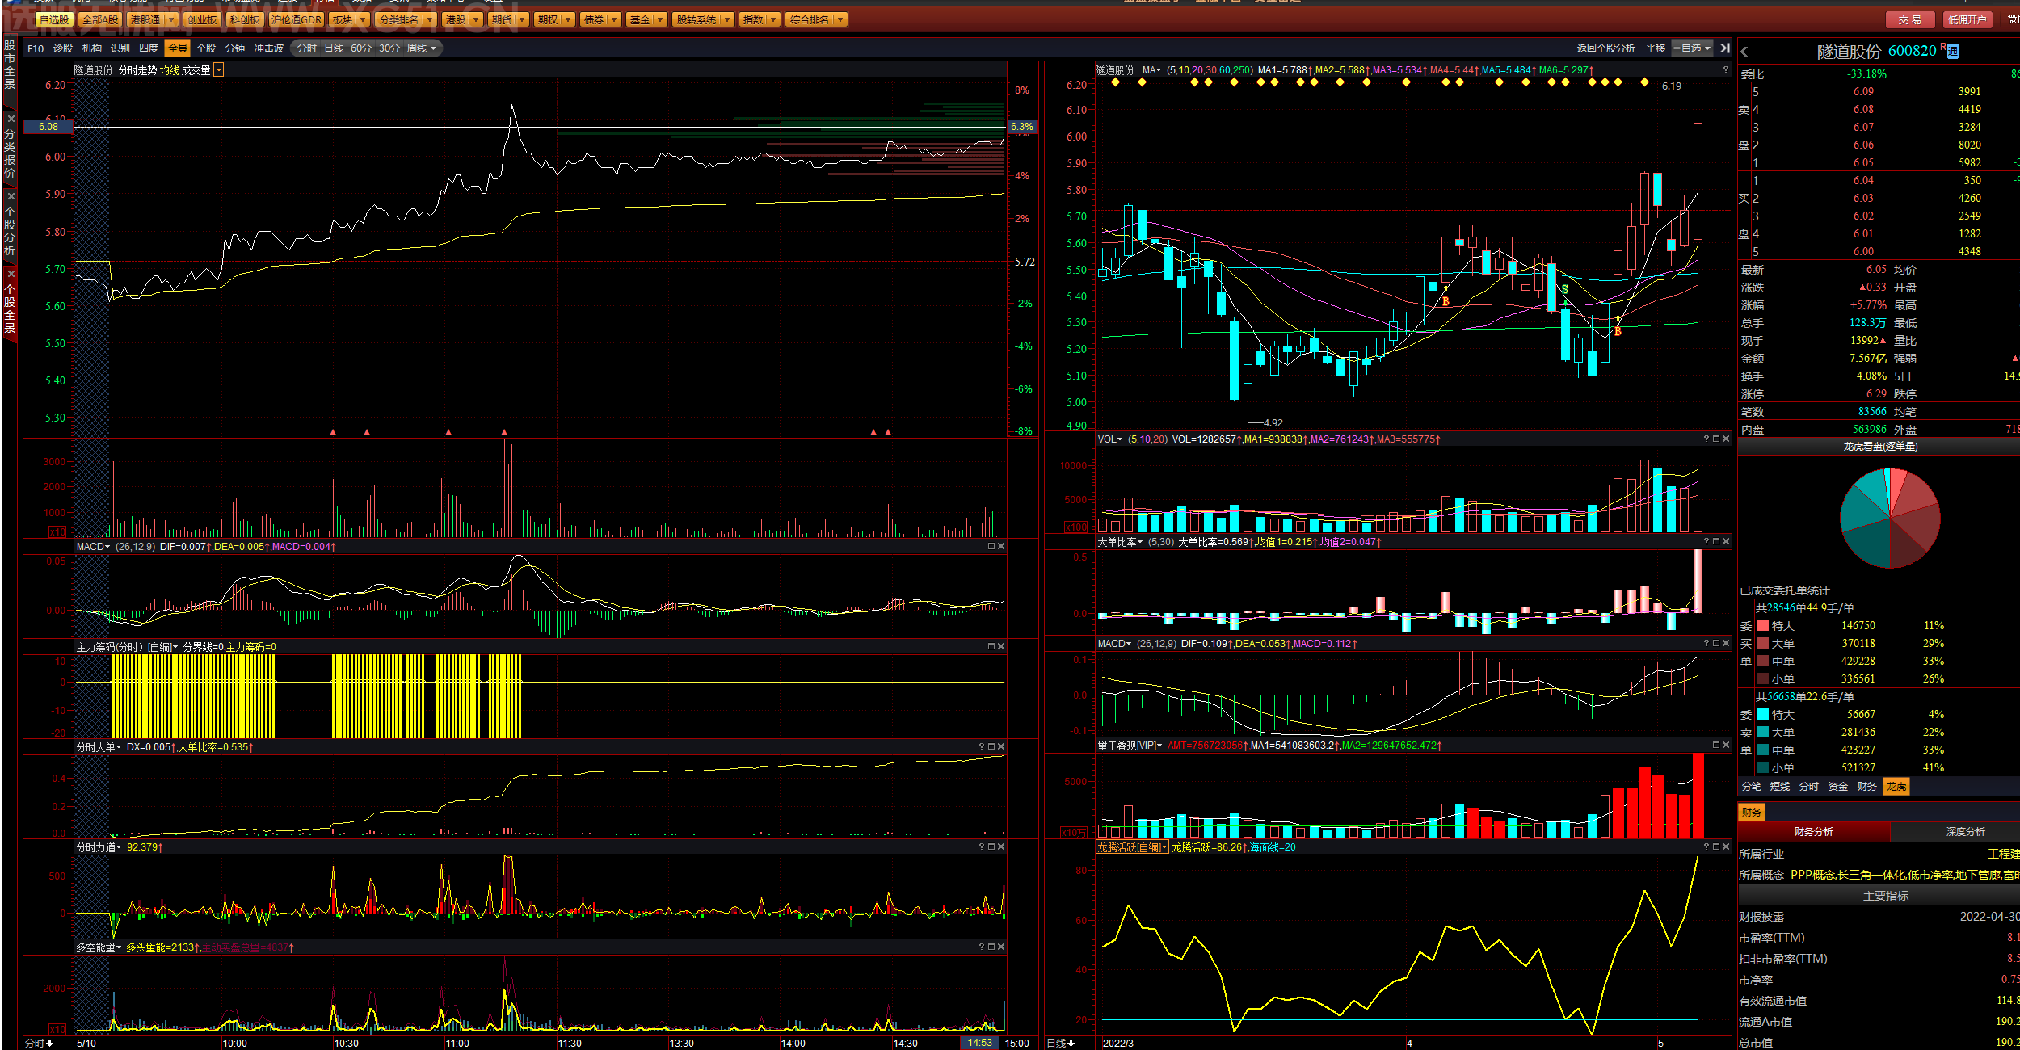Click the 14:53 time marker on axis
This screenshot has width=2020, height=1050.
coord(980,1043)
